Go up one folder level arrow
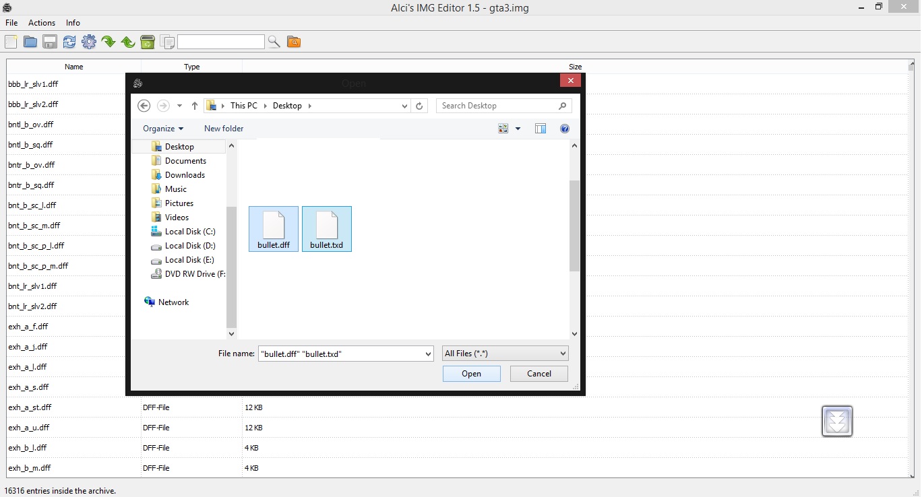This screenshot has height=497, width=922. click(x=195, y=106)
